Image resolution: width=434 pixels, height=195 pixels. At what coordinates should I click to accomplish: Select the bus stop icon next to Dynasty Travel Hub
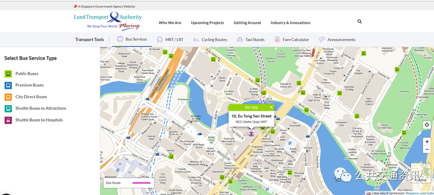click(273, 132)
